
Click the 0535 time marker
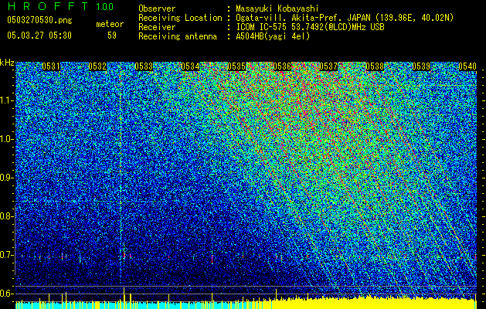pos(236,66)
